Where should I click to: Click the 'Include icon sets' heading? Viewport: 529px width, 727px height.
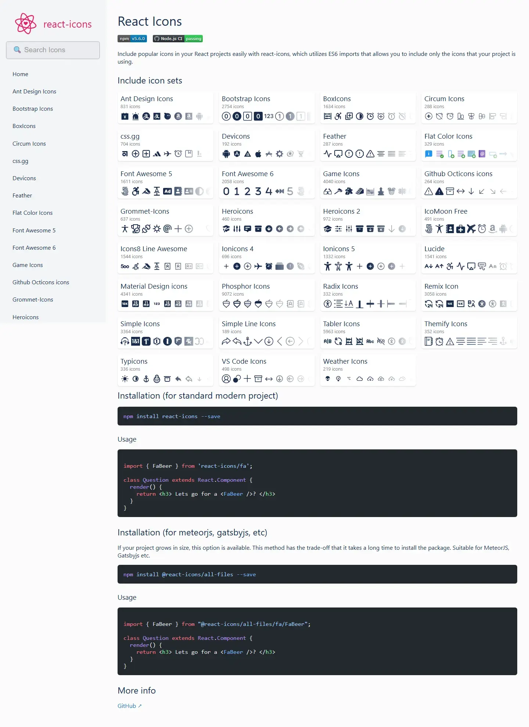point(150,81)
